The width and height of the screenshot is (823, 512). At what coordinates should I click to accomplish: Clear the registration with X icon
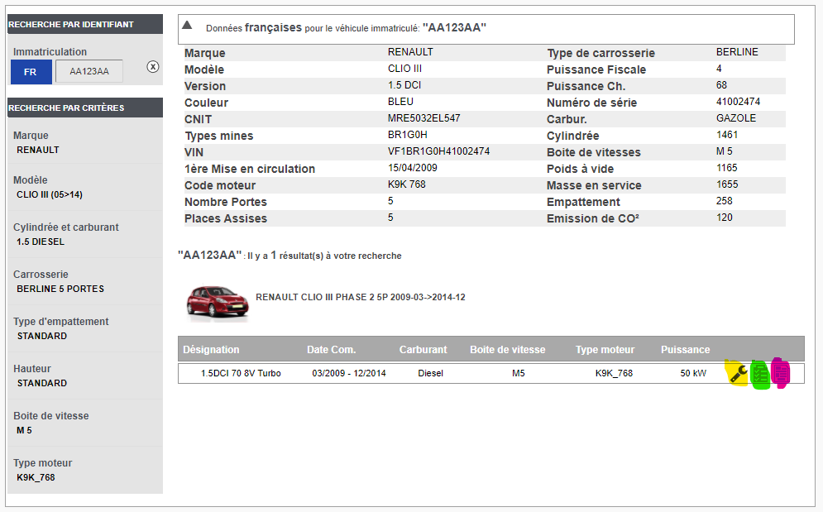tap(153, 67)
